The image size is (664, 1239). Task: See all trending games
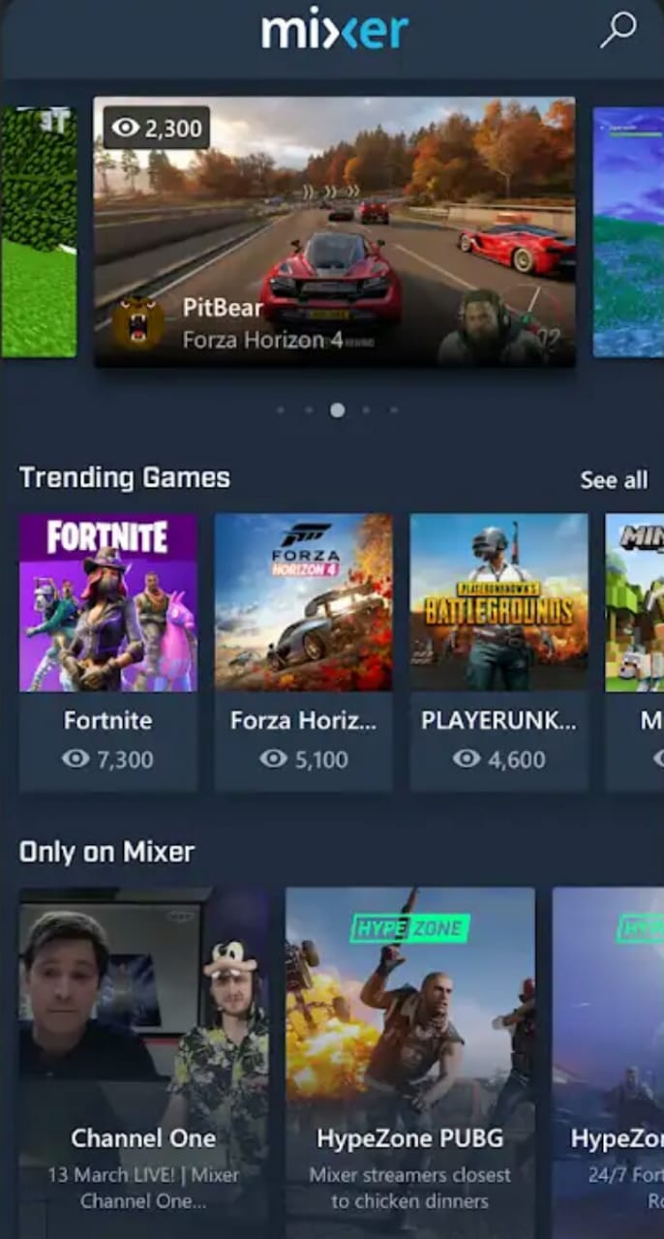[x=614, y=480]
